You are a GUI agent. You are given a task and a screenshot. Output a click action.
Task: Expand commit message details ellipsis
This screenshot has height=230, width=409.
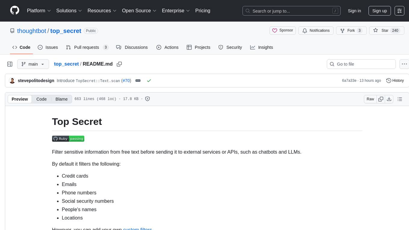click(x=138, y=81)
